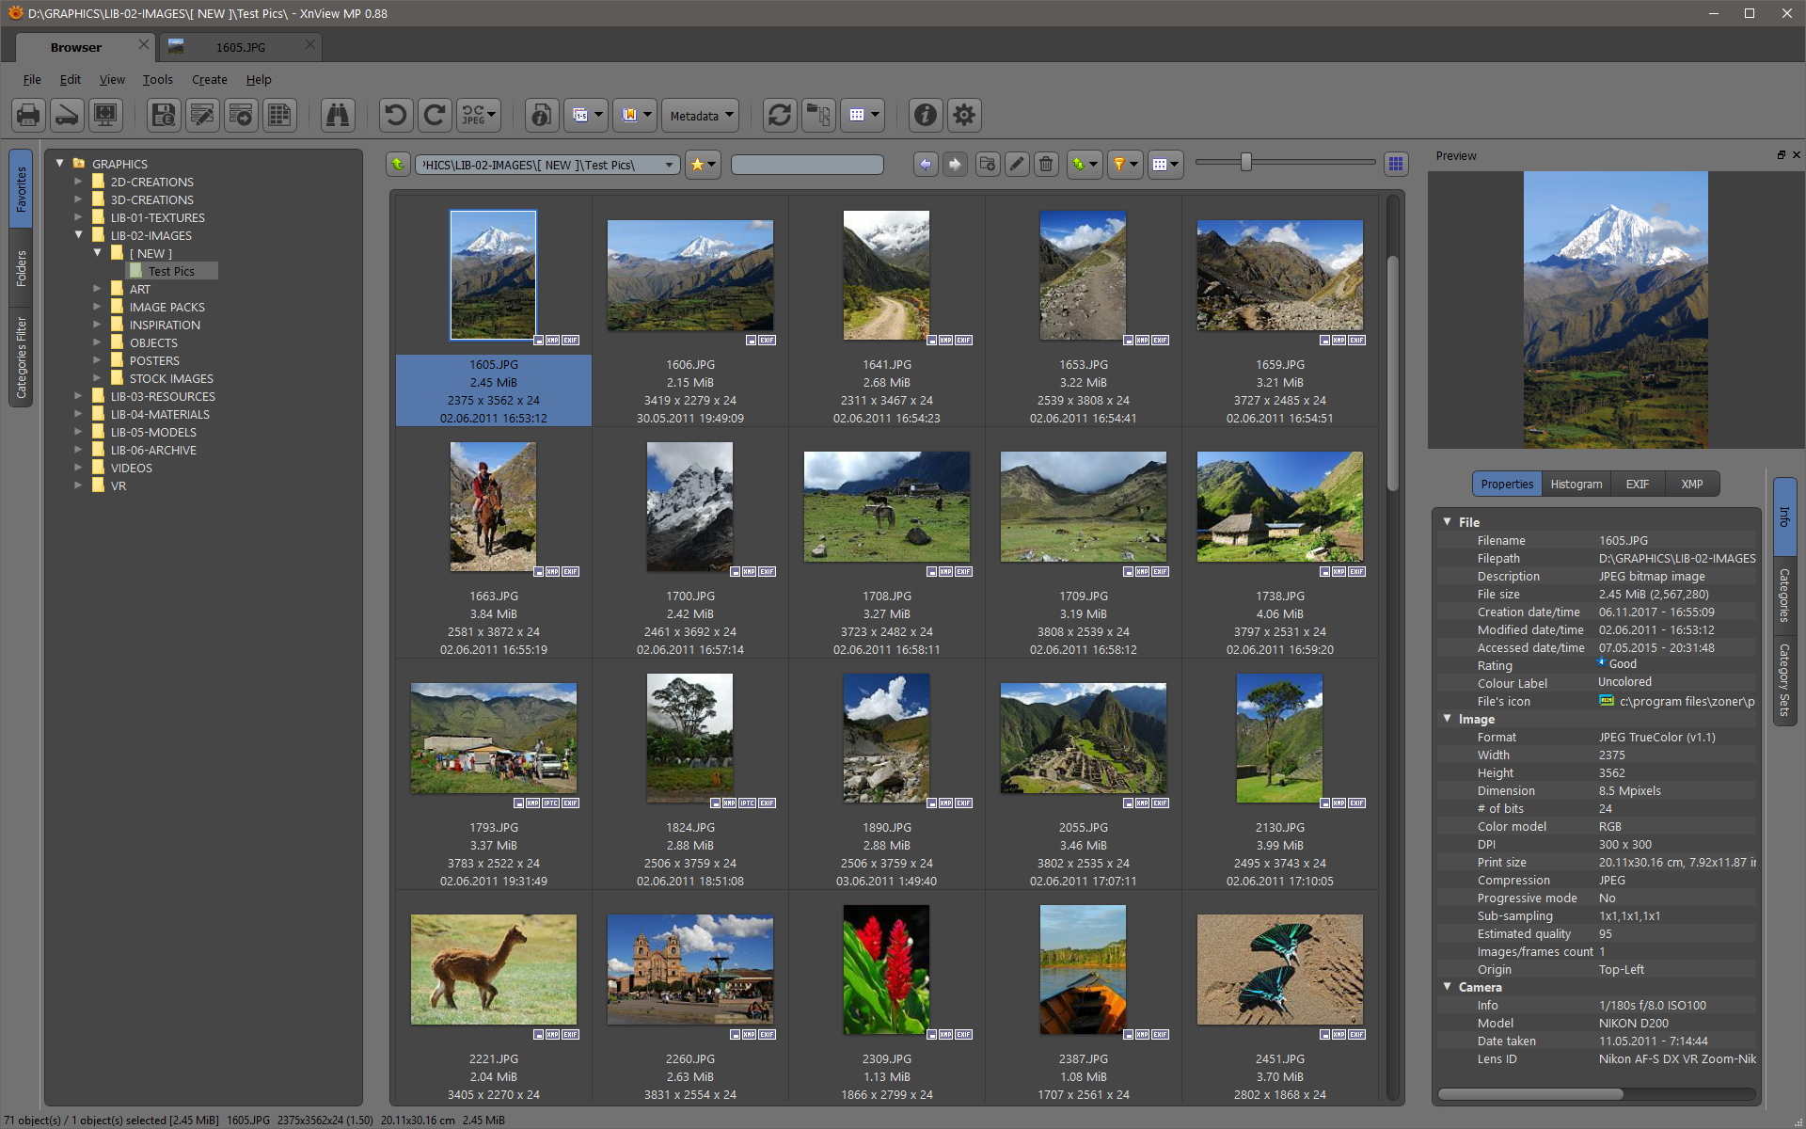The image size is (1806, 1129).
Task: Click the XMP tab in properties panel
Action: pos(1691,483)
